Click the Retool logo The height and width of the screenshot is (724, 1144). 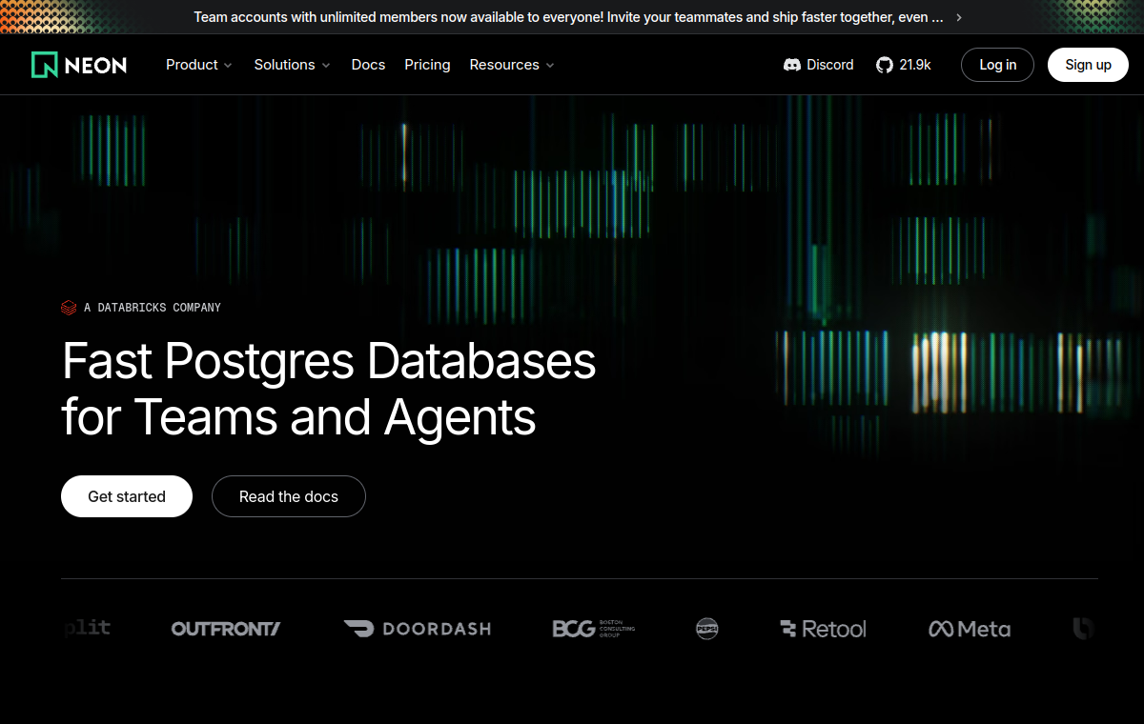click(823, 629)
